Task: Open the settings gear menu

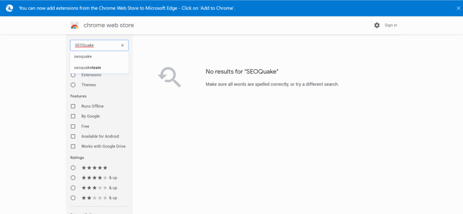Action: (377, 25)
